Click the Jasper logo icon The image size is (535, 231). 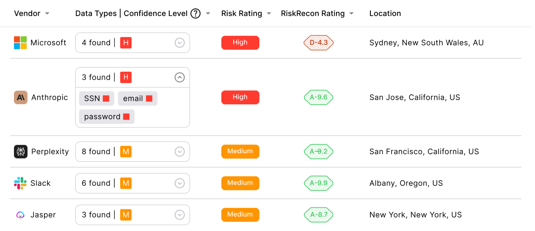tap(20, 215)
